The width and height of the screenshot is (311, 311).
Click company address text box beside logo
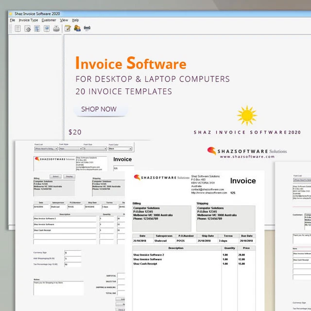click(x=91, y=164)
